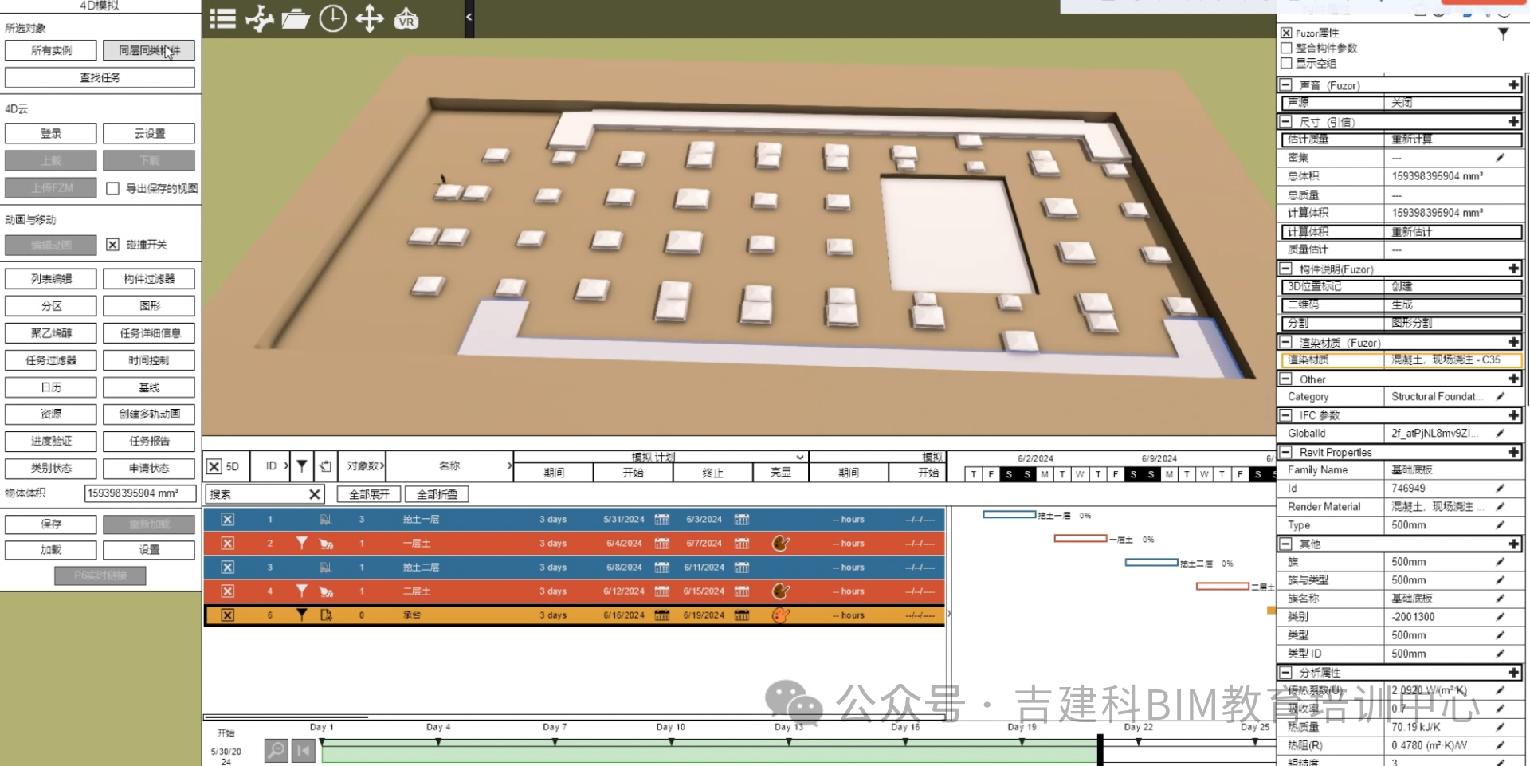Toggle the 碰撞开关 checkbox
Viewport: 1530px width, 766px height.
pyautogui.click(x=113, y=245)
